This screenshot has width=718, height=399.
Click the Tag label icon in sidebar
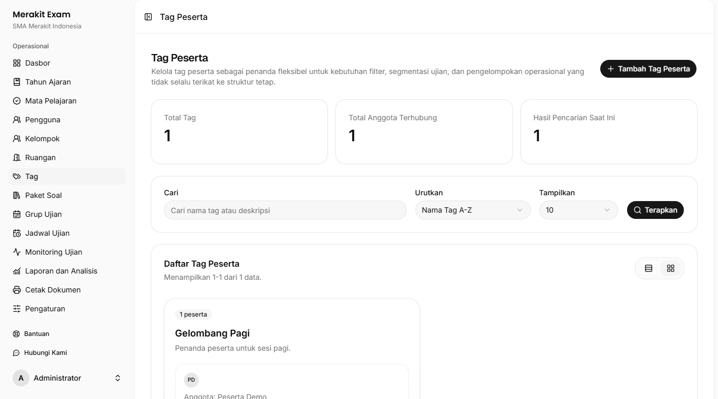point(17,176)
